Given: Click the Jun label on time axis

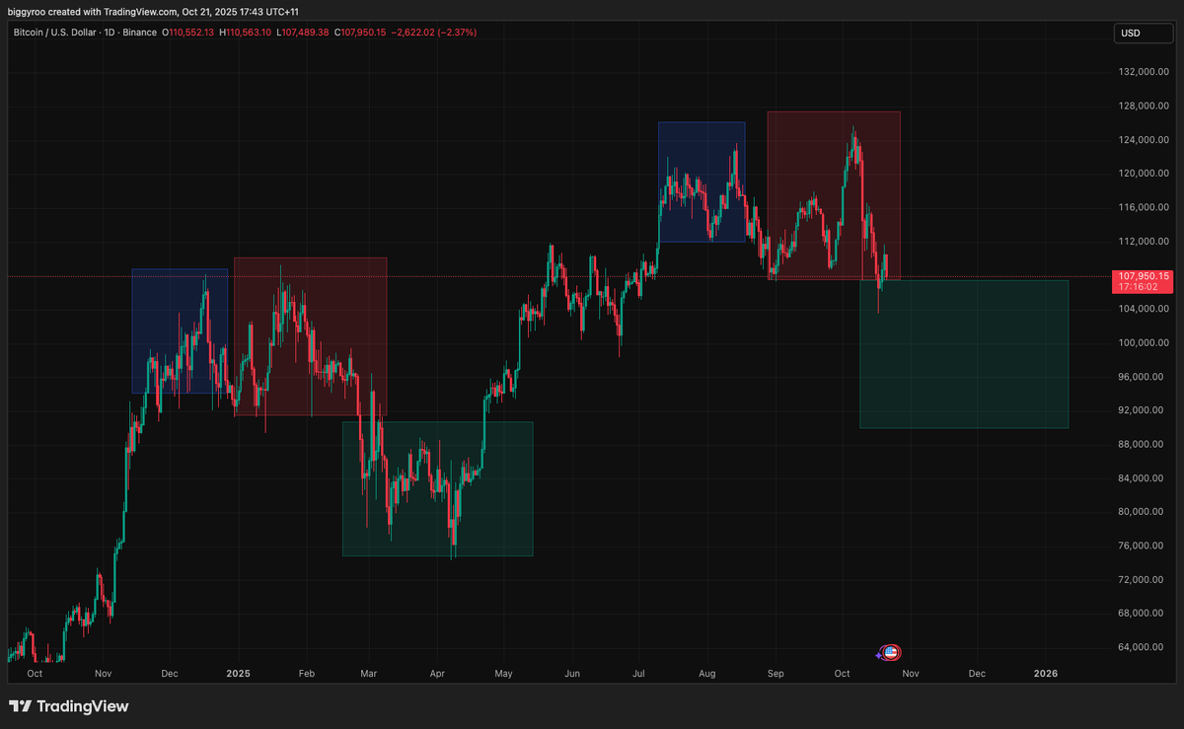Looking at the screenshot, I should coord(572,673).
